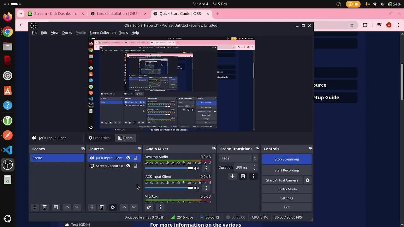The height and width of the screenshot is (227, 404).
Task: Add a new source with plus icon
Action: click(x=92, y=207)
